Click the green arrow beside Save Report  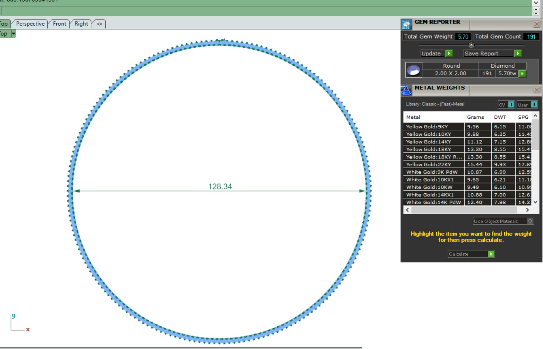coord(518,53)
